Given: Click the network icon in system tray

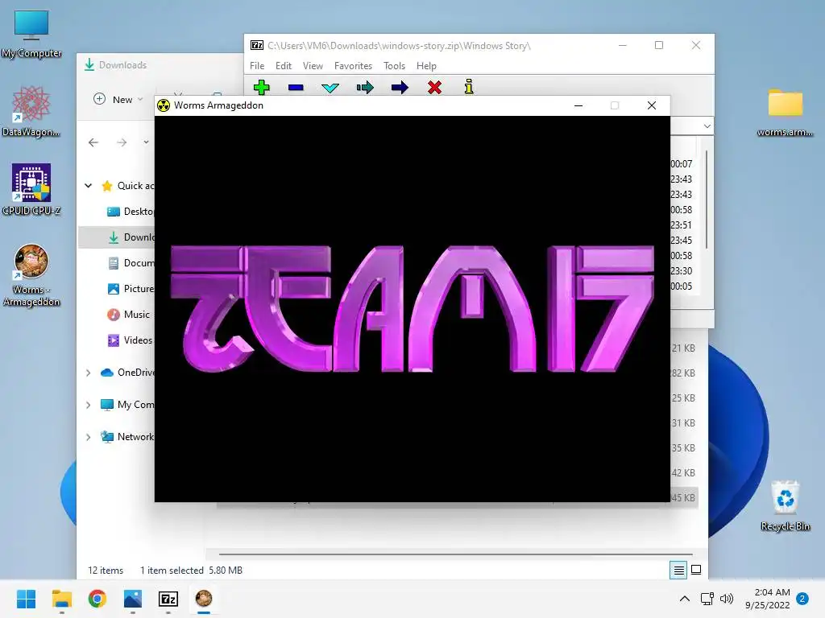Looking at the screenshot, I should pyautogui.click(x=707, y=599).
